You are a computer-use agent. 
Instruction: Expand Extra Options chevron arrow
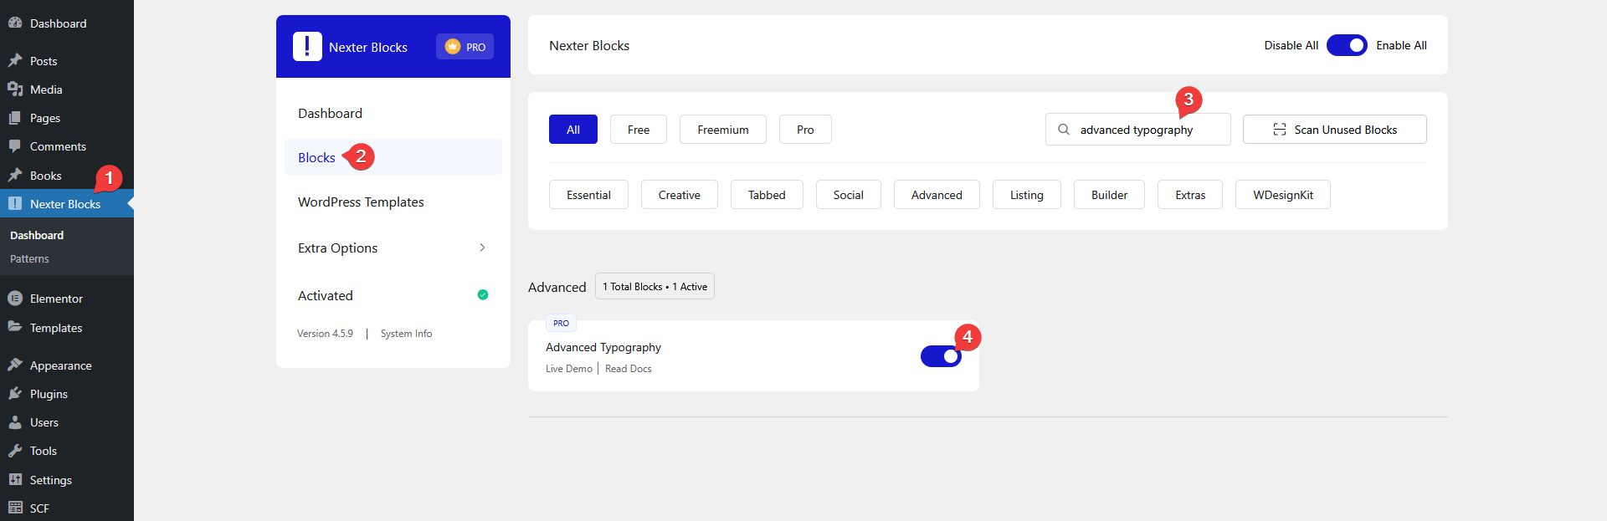482,248
